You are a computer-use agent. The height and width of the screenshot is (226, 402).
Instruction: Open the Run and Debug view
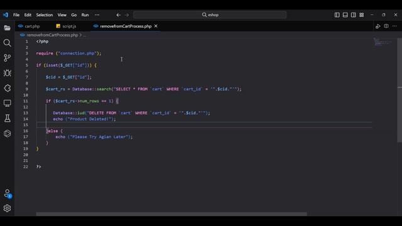7,73
